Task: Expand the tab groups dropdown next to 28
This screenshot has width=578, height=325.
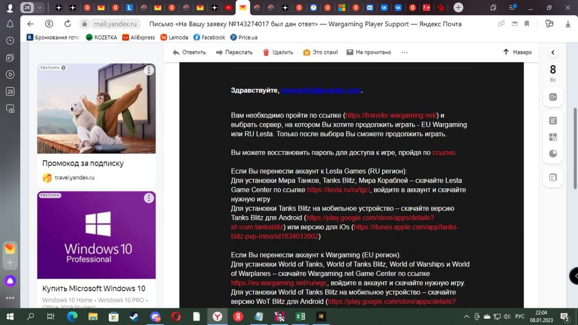Action: click(39, 8)
